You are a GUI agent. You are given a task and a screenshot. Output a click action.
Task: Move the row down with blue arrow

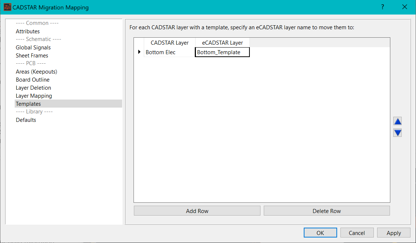tap(397, 132)
